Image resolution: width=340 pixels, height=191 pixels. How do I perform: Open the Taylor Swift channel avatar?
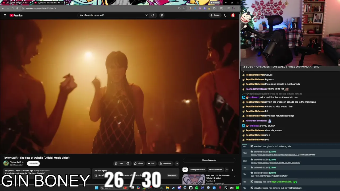[x=6, y=163]
